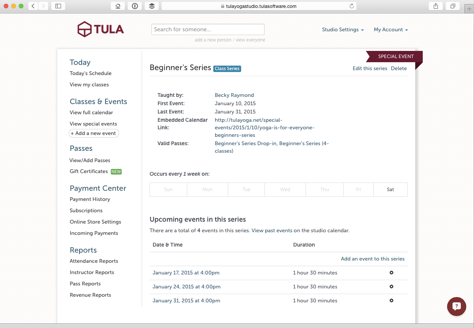This screenshot has width=474, height=328.
Task: Open View full calendar
Action: click(x=91, y=112)
